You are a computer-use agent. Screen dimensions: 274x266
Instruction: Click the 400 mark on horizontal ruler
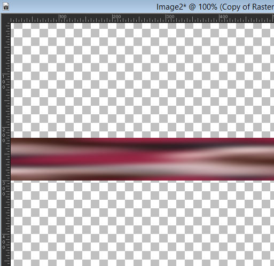pyautogui.click(x=224, y=17)
